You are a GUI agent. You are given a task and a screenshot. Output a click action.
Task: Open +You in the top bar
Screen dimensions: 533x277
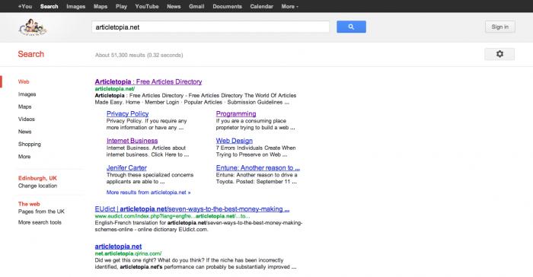pyautogui.click(x=25, y=6)
